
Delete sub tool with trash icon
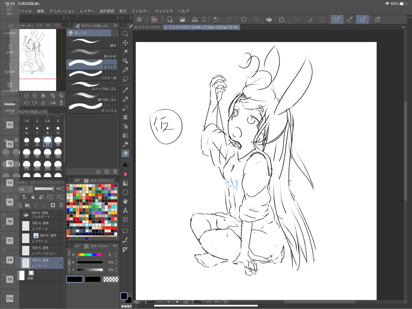(115, 172)
